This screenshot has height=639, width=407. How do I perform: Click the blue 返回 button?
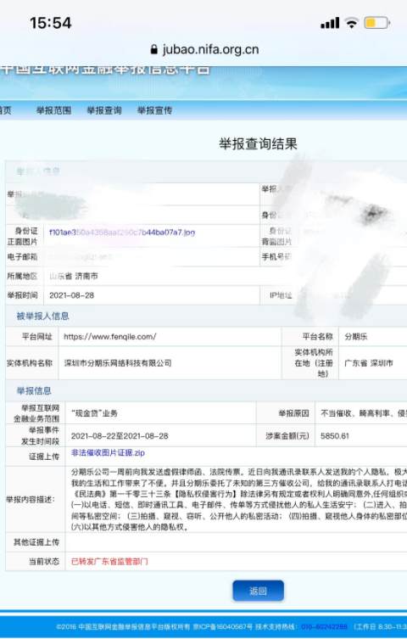coord(258,591)
